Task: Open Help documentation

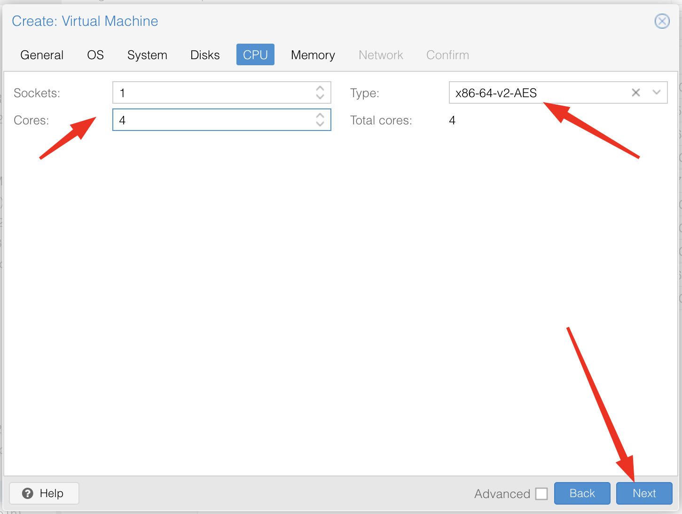Action: click(44, 493)
